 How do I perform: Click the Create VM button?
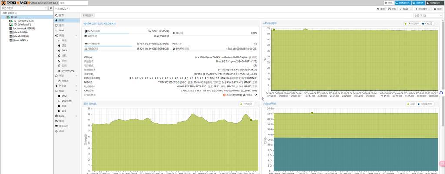pyautogui.click(x=403, y=3)
